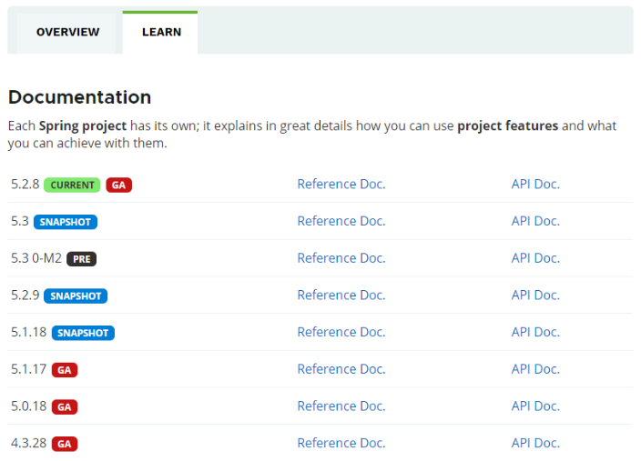Open Reference Doc. for version 5.0.18
This screenshot has width=641, height=461.
tap(341, 406)
